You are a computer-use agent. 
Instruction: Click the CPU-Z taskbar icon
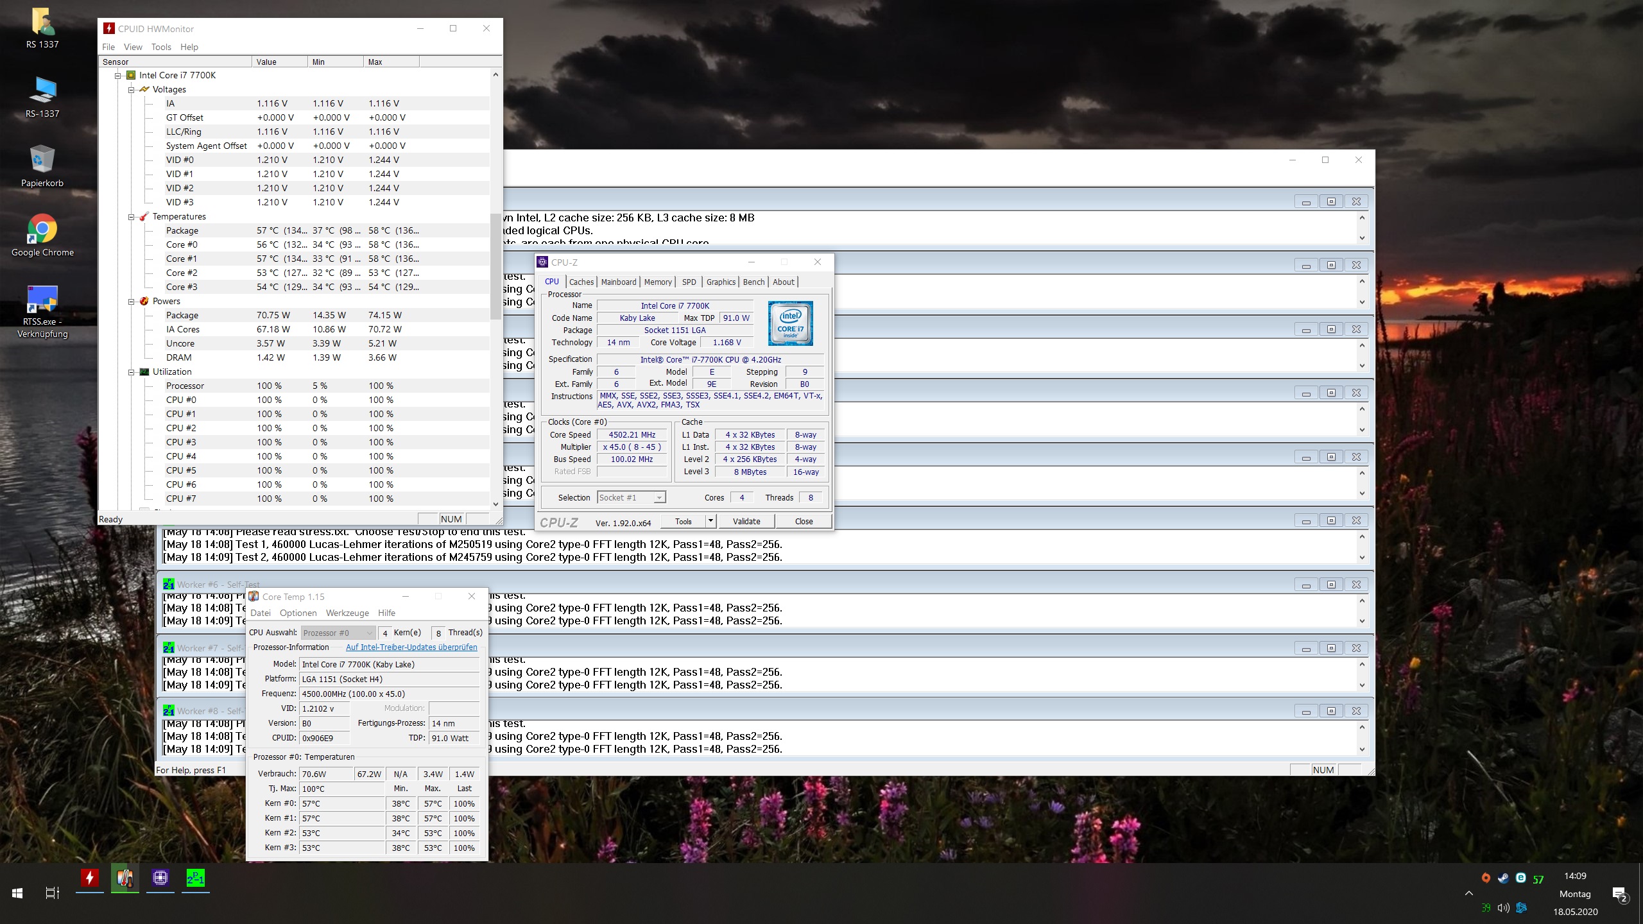[x=160, y=878]
